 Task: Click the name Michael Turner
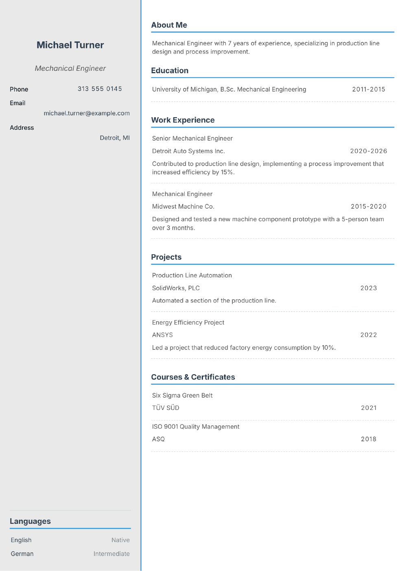click(x=70, y=45)
